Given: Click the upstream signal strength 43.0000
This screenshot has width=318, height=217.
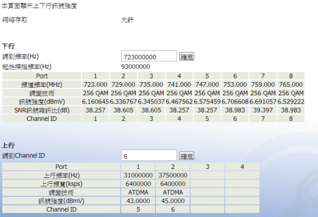Looking at the screenshot, I should pos(138,201).
